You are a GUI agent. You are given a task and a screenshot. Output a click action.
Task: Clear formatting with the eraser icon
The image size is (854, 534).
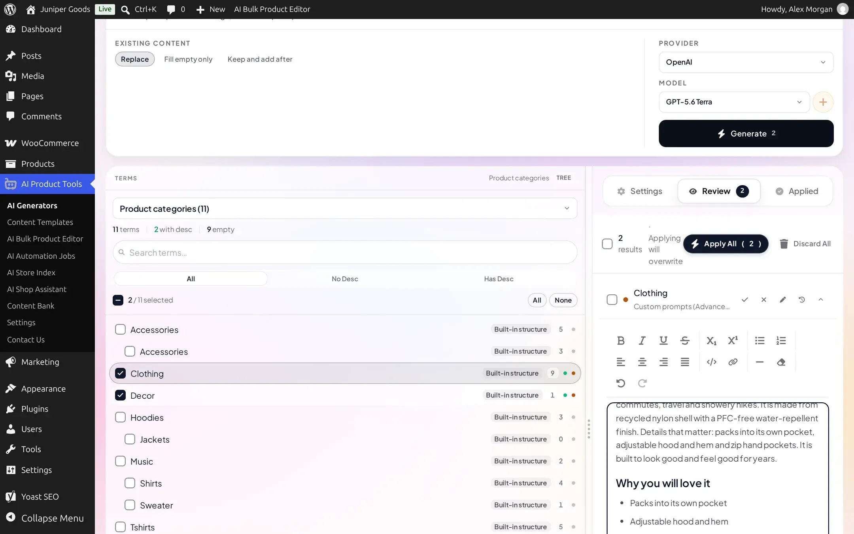[781, 362]
